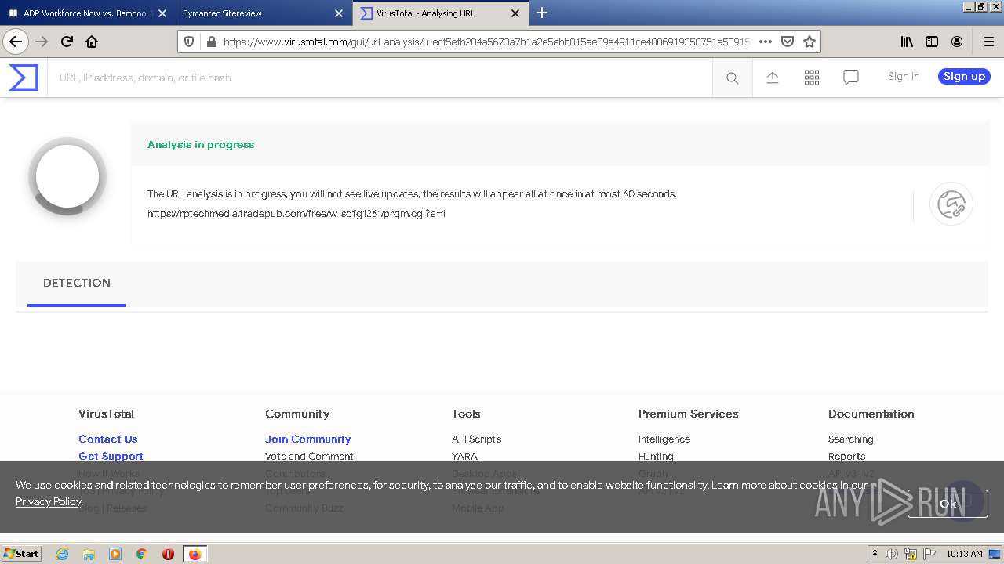Open the Join Community link
1004x564 pixels.
pyautogui.click(x=308, y=439)
